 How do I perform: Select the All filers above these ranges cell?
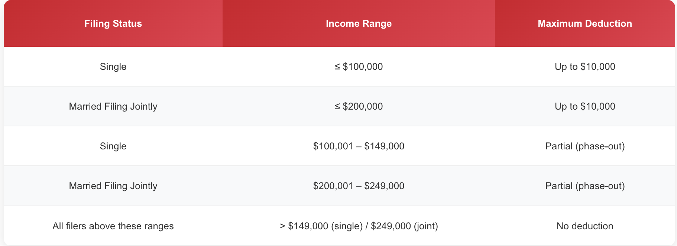(x=113, y=226)
